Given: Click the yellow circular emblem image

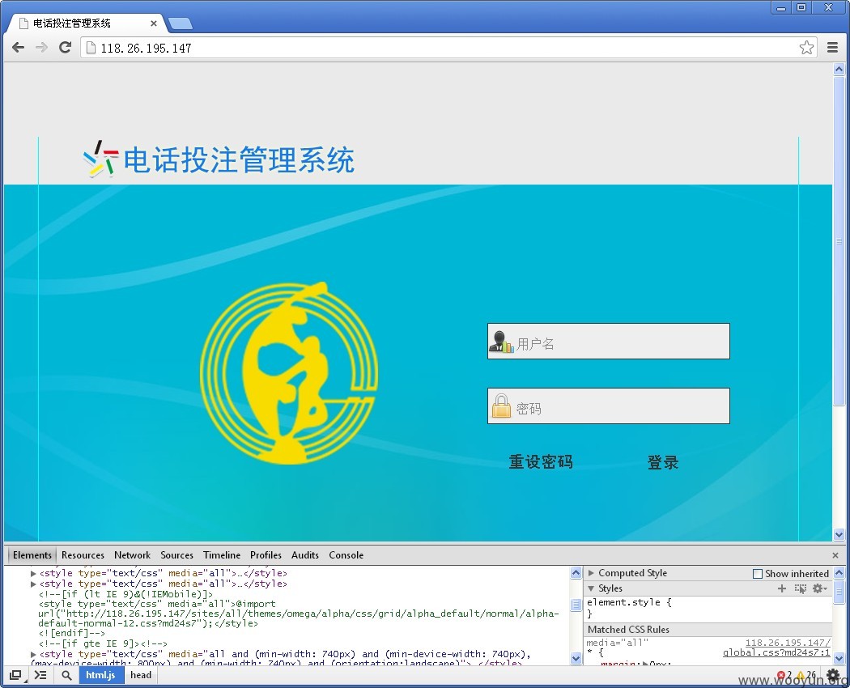Looking at the screenshot, I should (289, 373).
